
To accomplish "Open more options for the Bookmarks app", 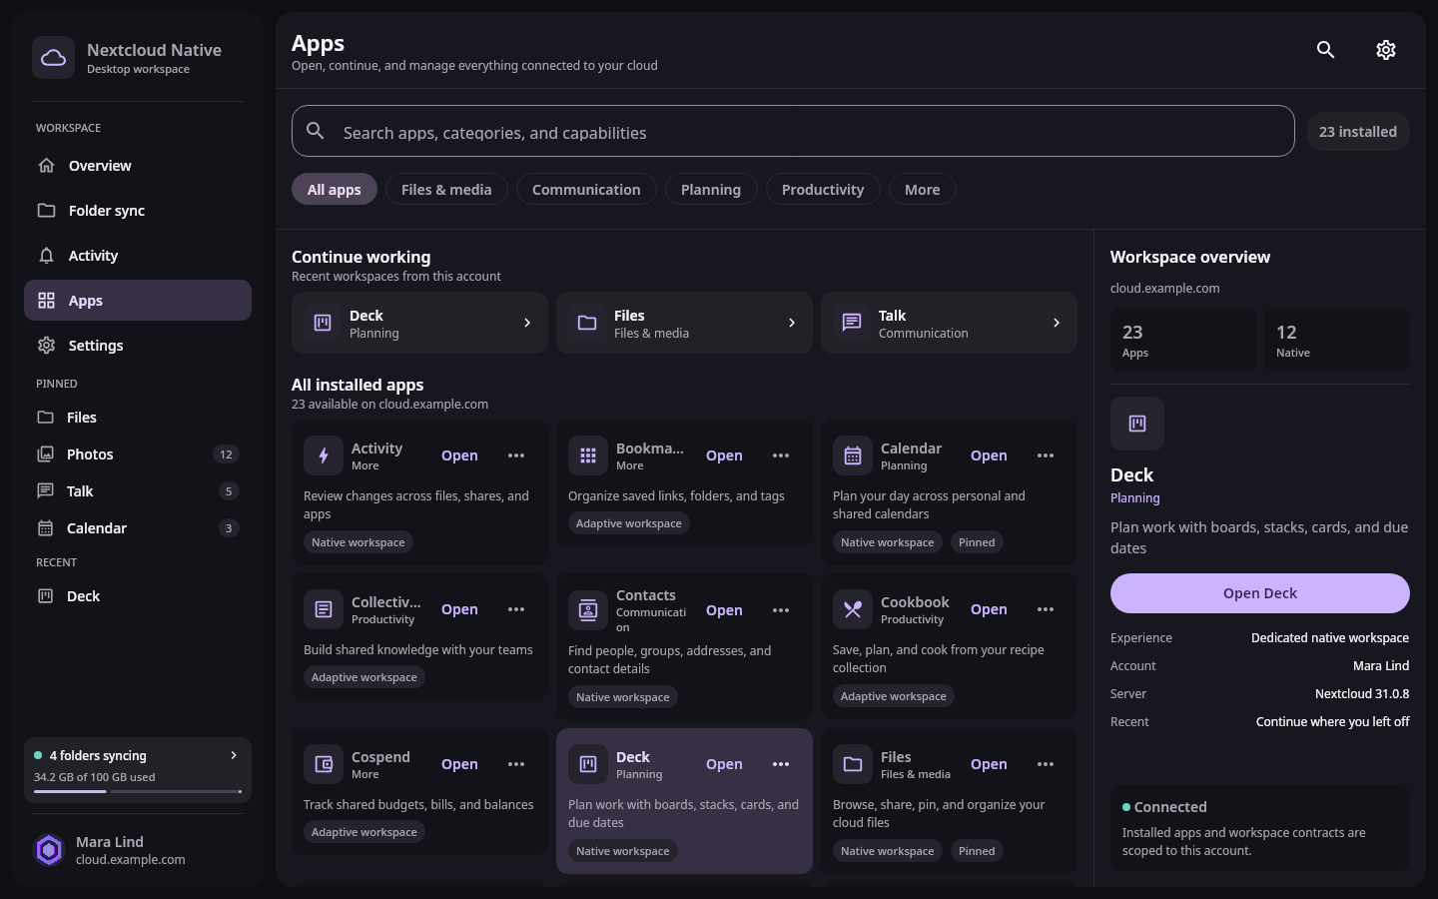I will [x=781, y=455].
